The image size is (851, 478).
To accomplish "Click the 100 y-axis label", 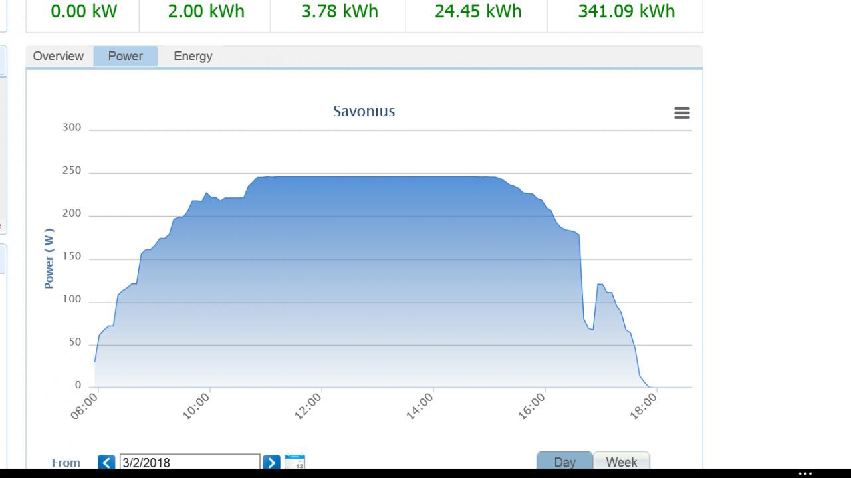I will [72, 300].
